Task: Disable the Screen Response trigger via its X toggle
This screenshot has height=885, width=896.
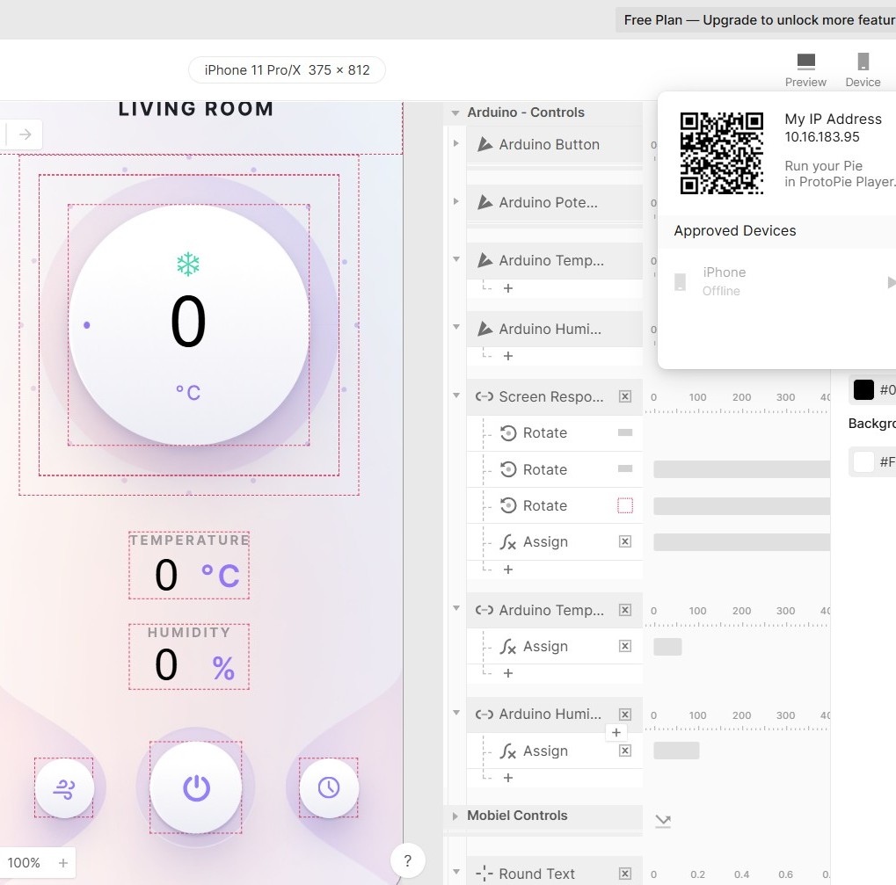Action: pyautogui.click(x=624, y=396)
